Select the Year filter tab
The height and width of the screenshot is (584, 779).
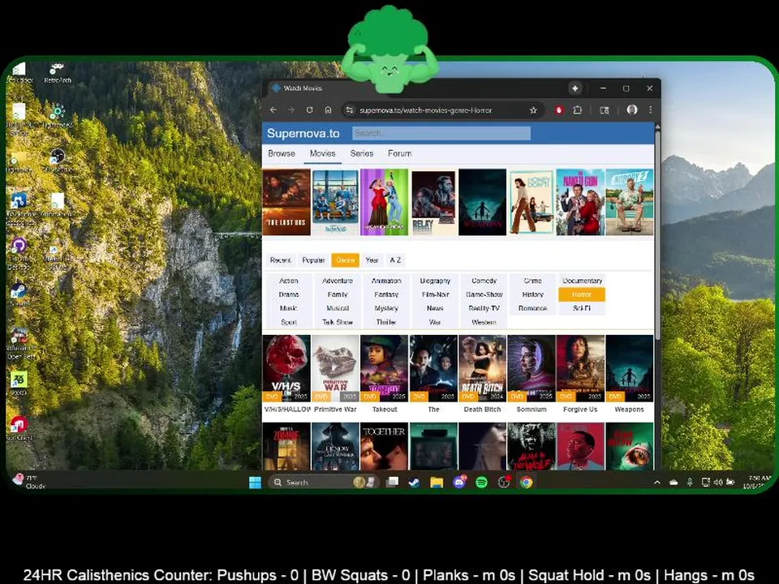pos(372,260)
